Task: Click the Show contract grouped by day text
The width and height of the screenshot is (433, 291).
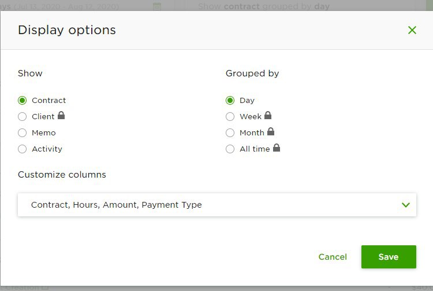Action: click(x=264, y=6)
